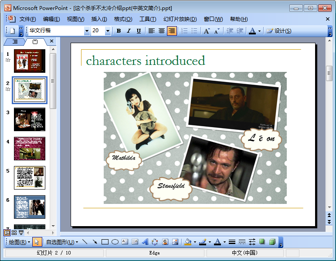This screenshot has height=261, width=336.
Task: Select the Line drawing tool
Action: [85, 242]
